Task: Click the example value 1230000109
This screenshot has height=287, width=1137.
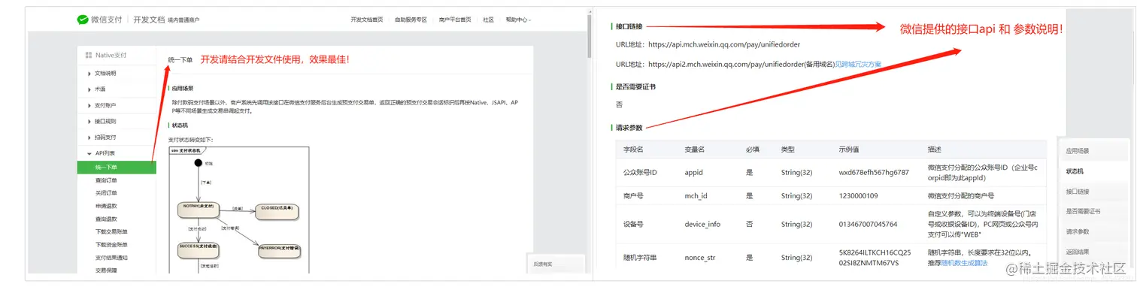Action: pos(859,195)
